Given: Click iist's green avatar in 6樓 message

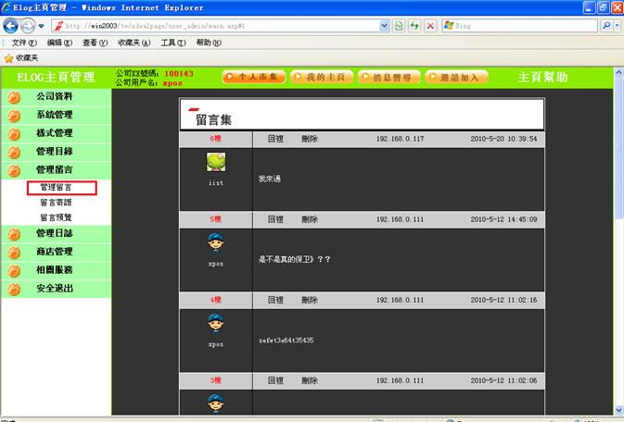Looking at the screenshot, I should [216, 163].
